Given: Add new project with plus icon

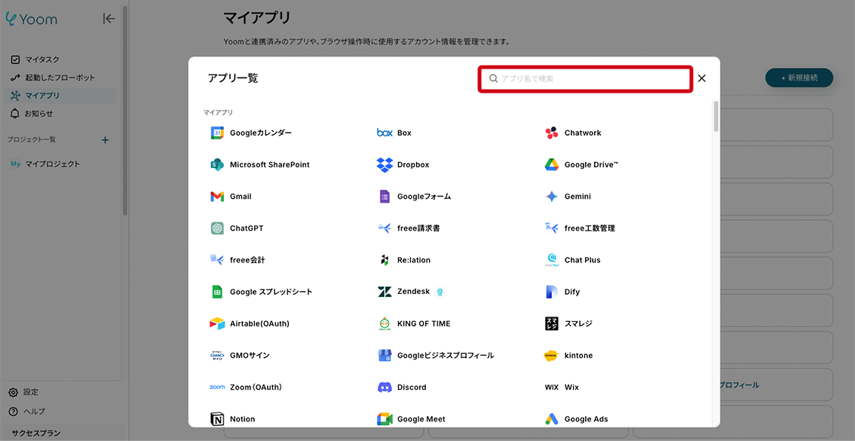Looking at the screenshot, I should (105, 139).
